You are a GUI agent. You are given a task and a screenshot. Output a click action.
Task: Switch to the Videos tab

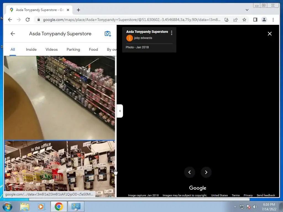click(x=52, y=50)
